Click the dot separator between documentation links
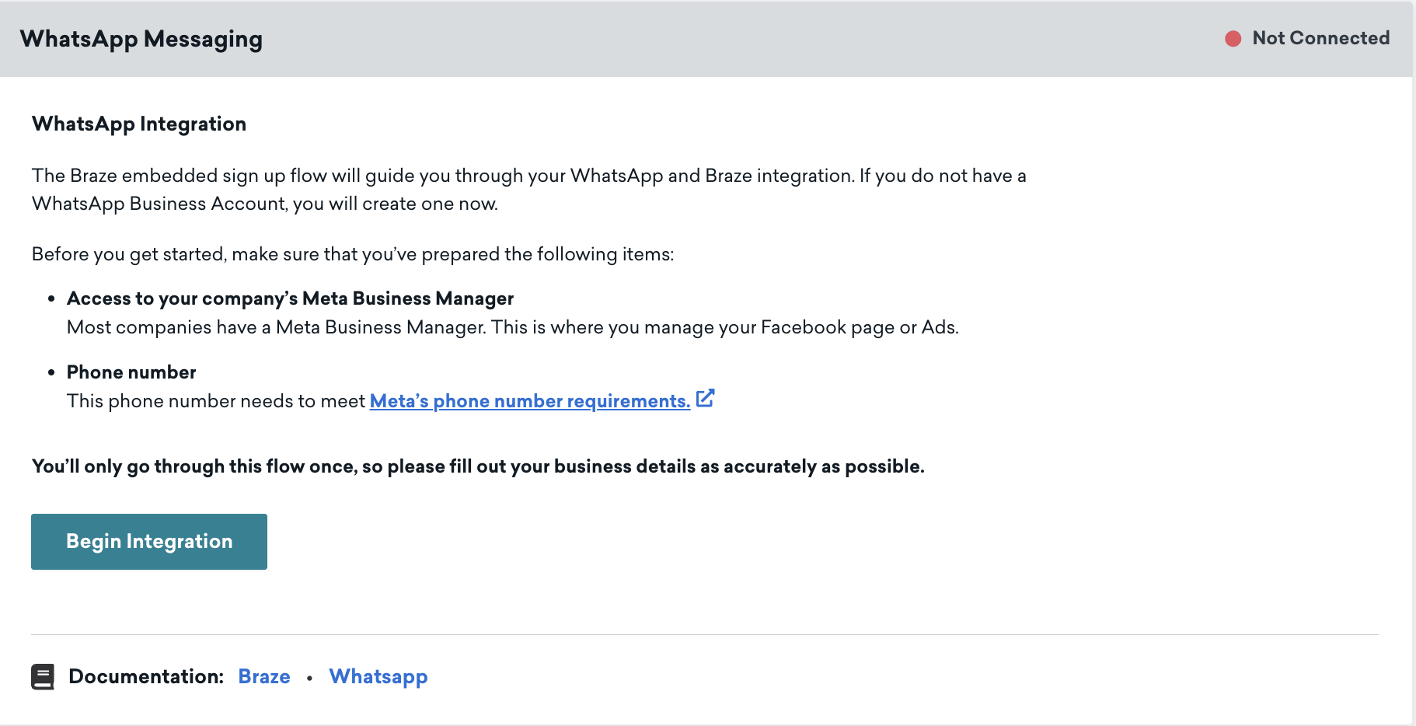Image resolution: width=1416 pixels, height=726 pixels. click(x=309, y=678)
